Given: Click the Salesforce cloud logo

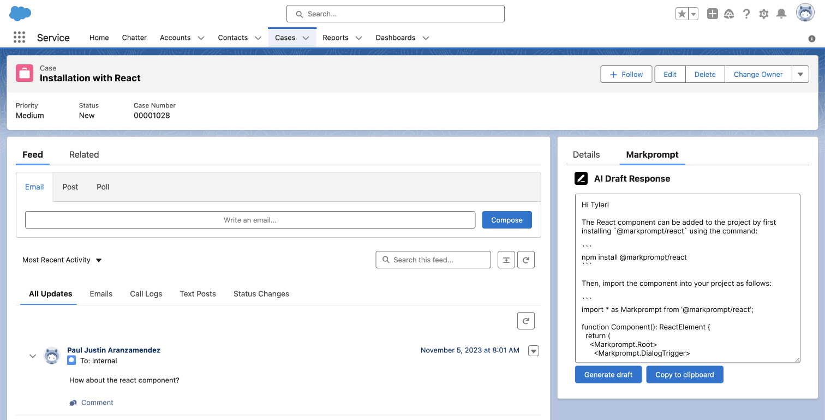Looking at the screenshot, I should [20, 14].
